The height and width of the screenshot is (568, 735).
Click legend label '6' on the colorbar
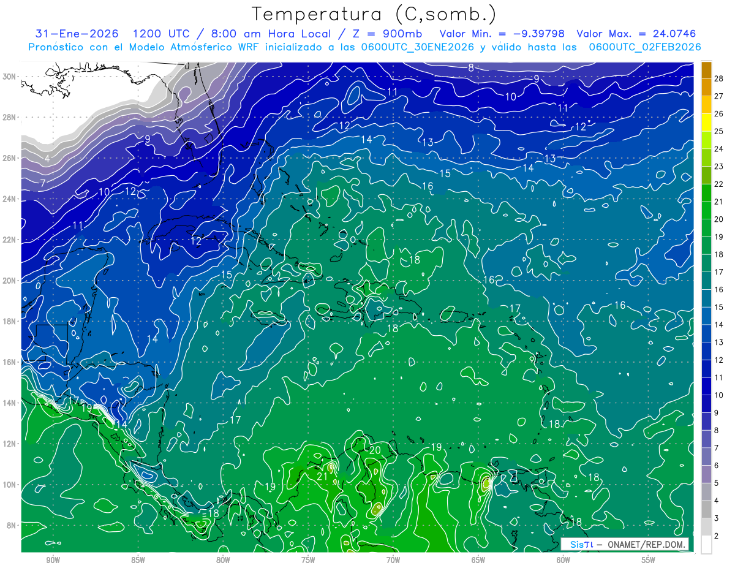(717, 466)
